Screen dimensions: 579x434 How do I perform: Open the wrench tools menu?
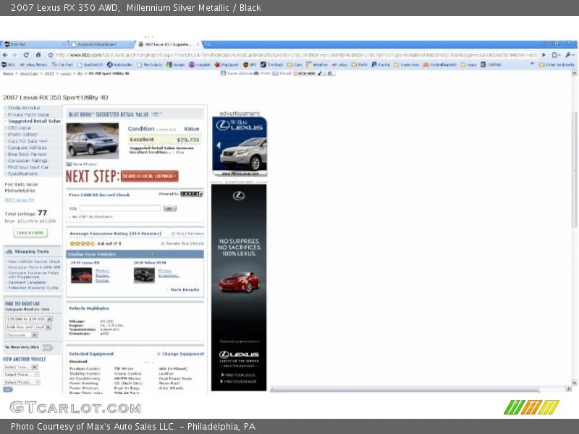coord(570,55)
